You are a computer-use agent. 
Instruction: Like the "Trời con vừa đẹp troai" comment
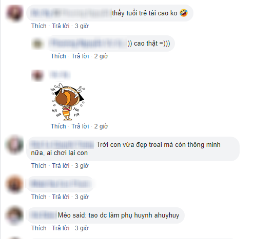[39, 166]
